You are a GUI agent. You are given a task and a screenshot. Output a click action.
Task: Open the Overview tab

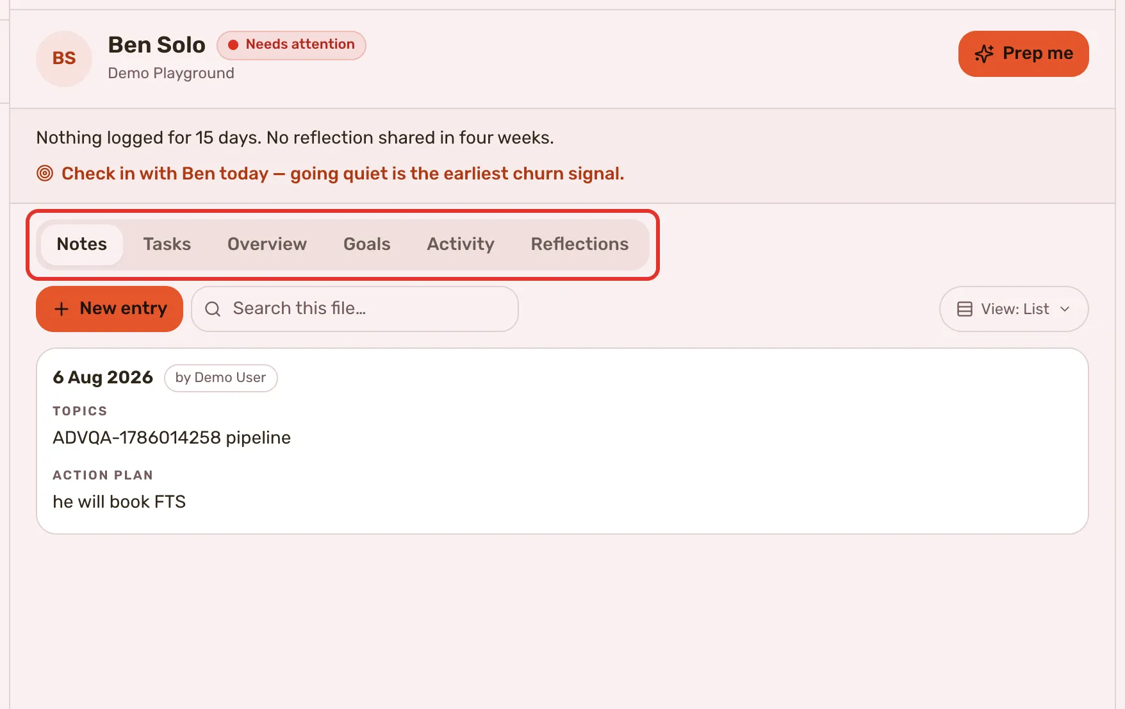[x=267, y=244]
